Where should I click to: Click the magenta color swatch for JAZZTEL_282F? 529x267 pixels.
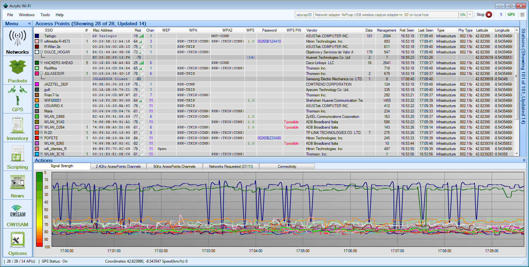(37, 84)
